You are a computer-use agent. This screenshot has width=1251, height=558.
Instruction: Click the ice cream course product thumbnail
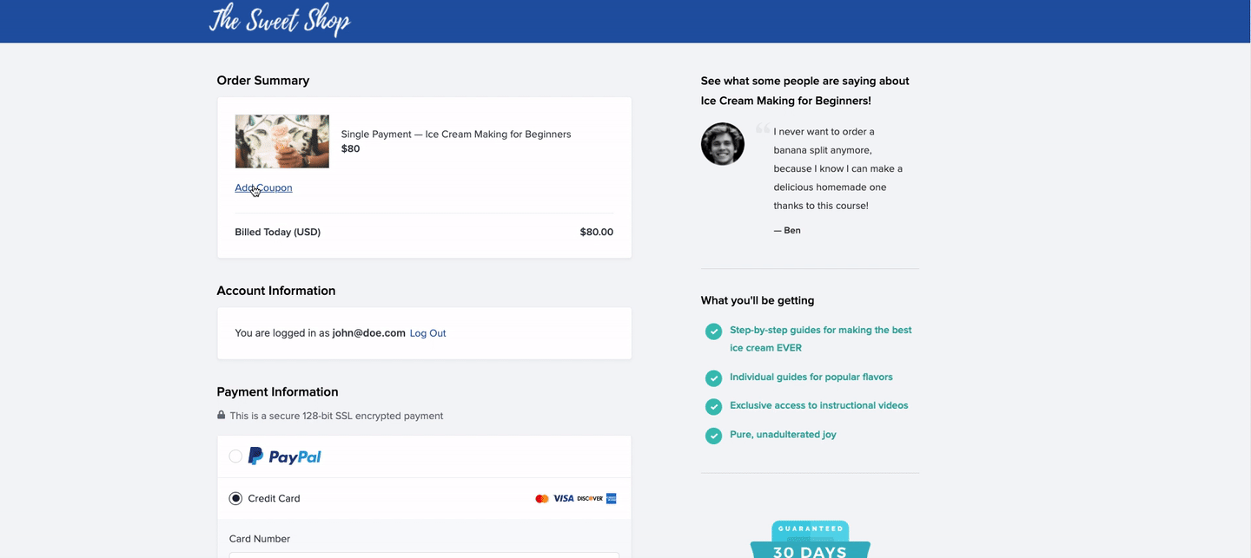point(282,141)
